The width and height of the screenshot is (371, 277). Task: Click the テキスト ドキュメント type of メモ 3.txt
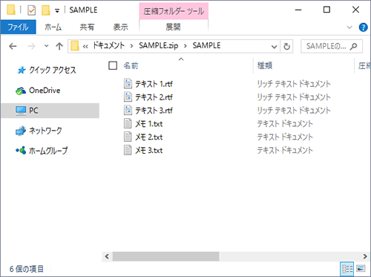point(285,151)
